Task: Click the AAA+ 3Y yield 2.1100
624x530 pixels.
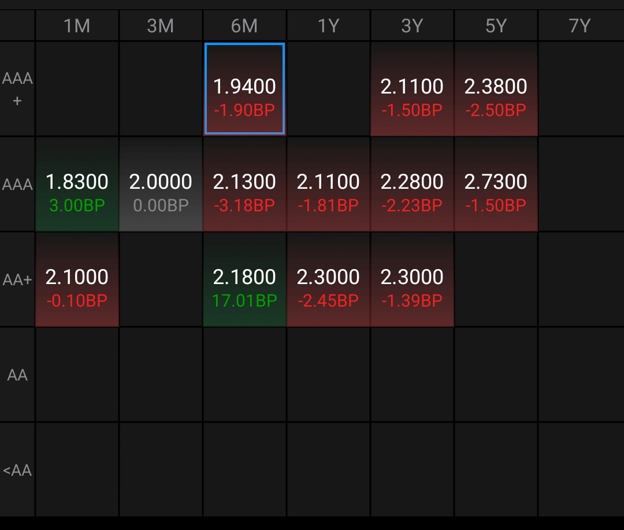Action: coord(412,89)
